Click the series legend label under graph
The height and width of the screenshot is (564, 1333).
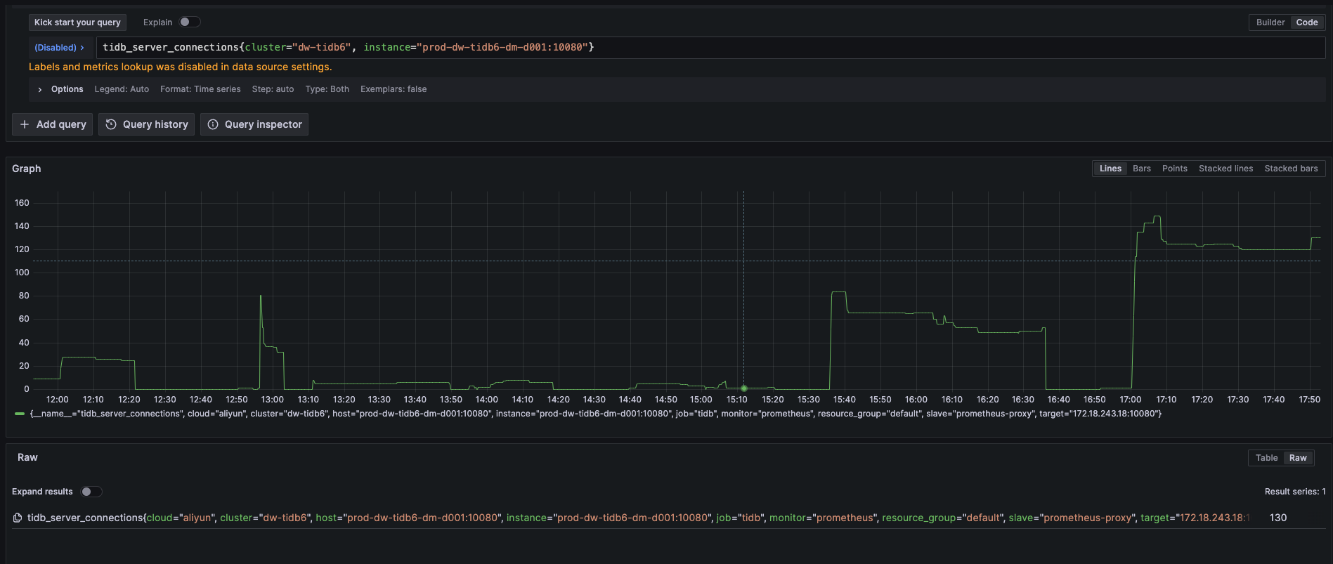point(594,414)
